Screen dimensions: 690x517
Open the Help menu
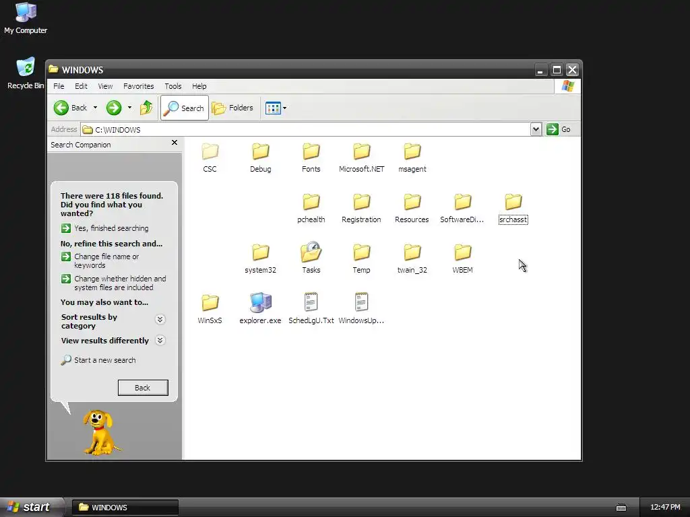(199, 86)
